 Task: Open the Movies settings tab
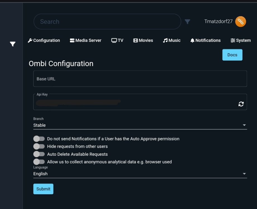coord(143,40)
